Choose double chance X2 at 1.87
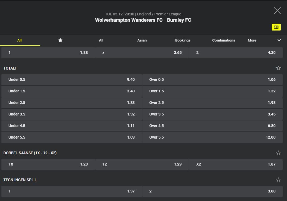This screenshot has width=287, height=201. coord(236,164)
